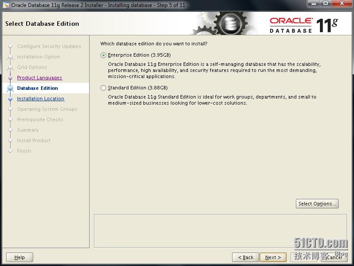The height and width of the screenshot is (266, 354).
Task: Click the Operating System Groups step bullet
Action: tap(10, 109)
